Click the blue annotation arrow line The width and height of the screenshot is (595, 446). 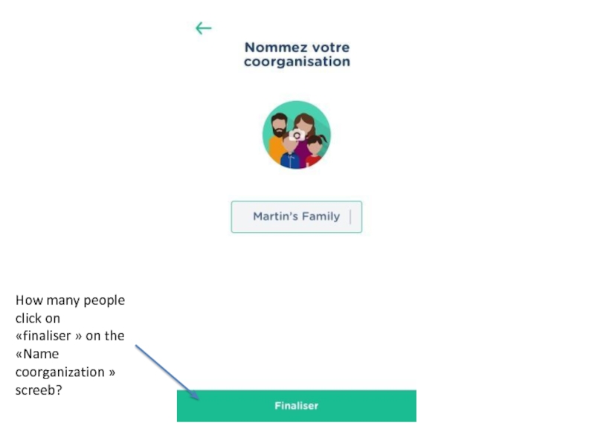tap(164, 368)
